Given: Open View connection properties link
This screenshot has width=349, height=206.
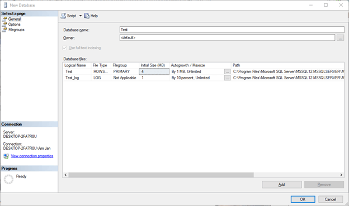Looking at the screenshot, I should [x=32, y=156].
